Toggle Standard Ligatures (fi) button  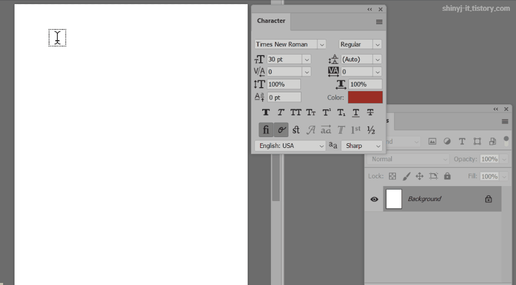266,130
